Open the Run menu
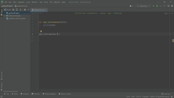This screenshot has height=98, width=174. [41, 2]
